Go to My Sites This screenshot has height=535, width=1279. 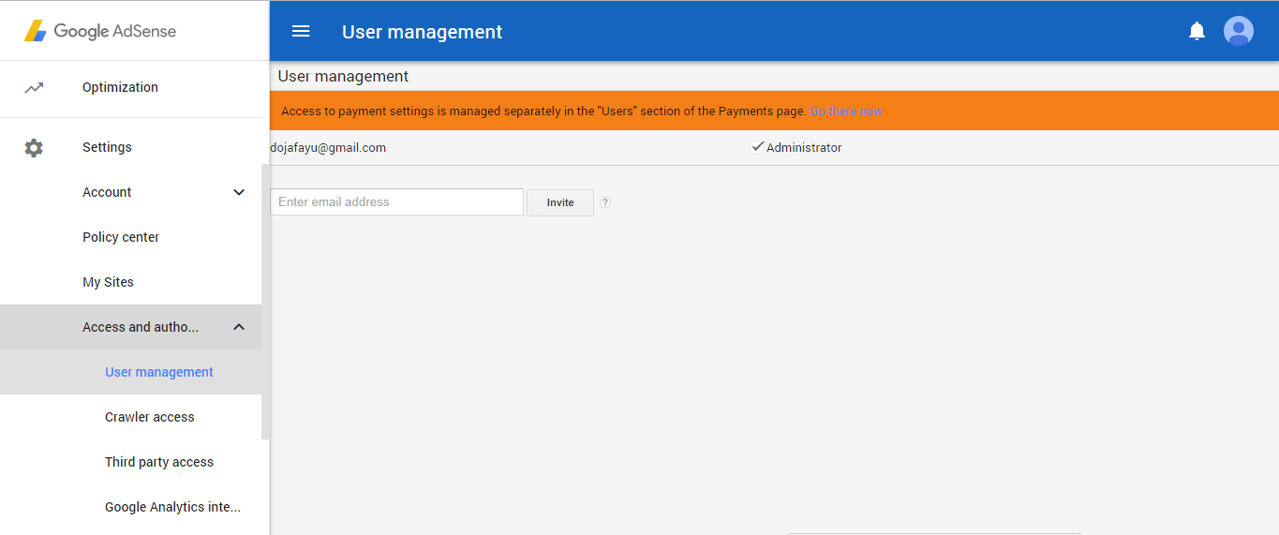pyautogui.click(x=108, y=282)
